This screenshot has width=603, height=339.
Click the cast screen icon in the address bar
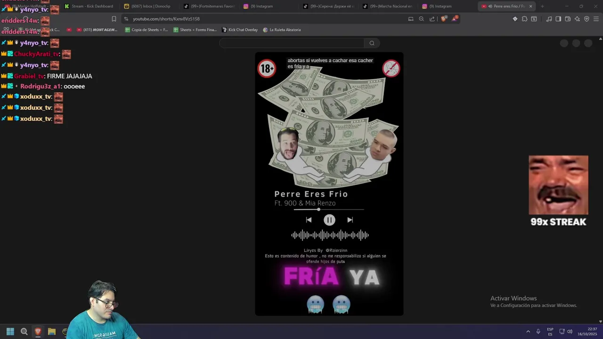click(x=411, y=19)
